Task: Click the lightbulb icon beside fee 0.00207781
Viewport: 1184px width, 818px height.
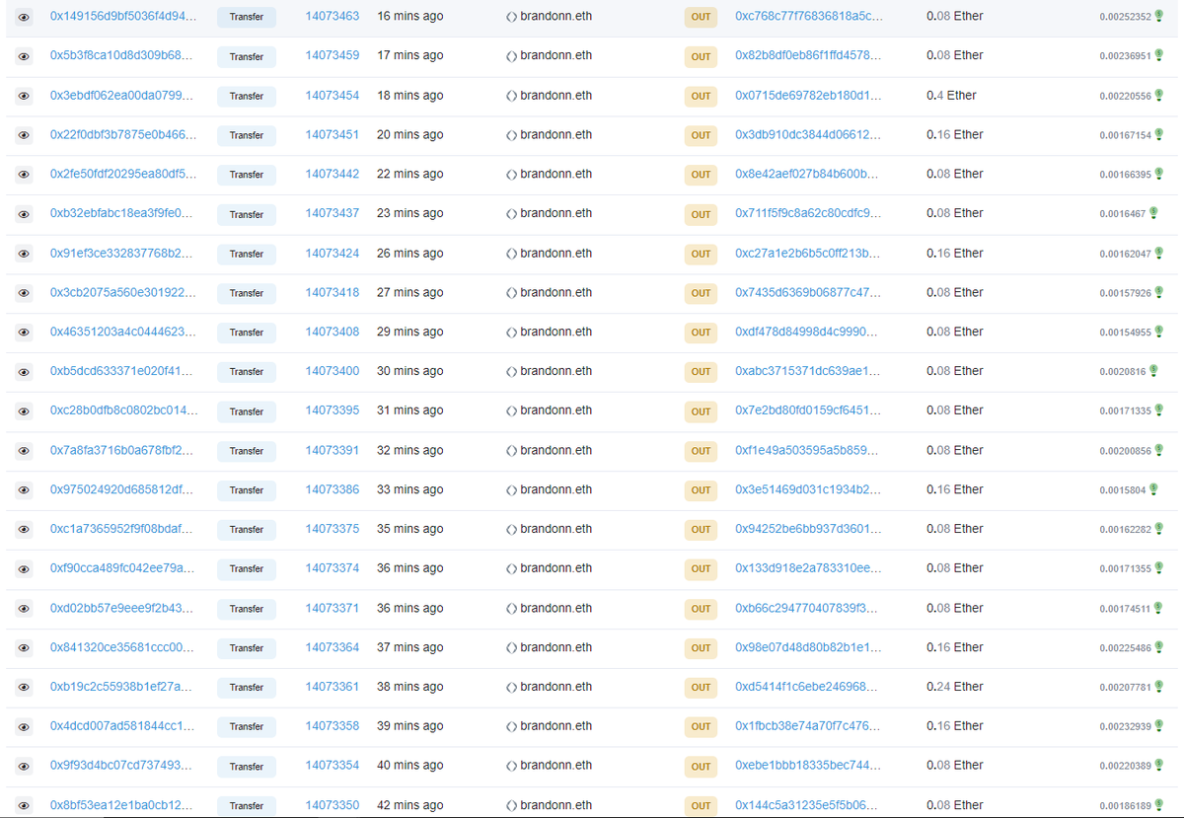Action: [1158, 687]
